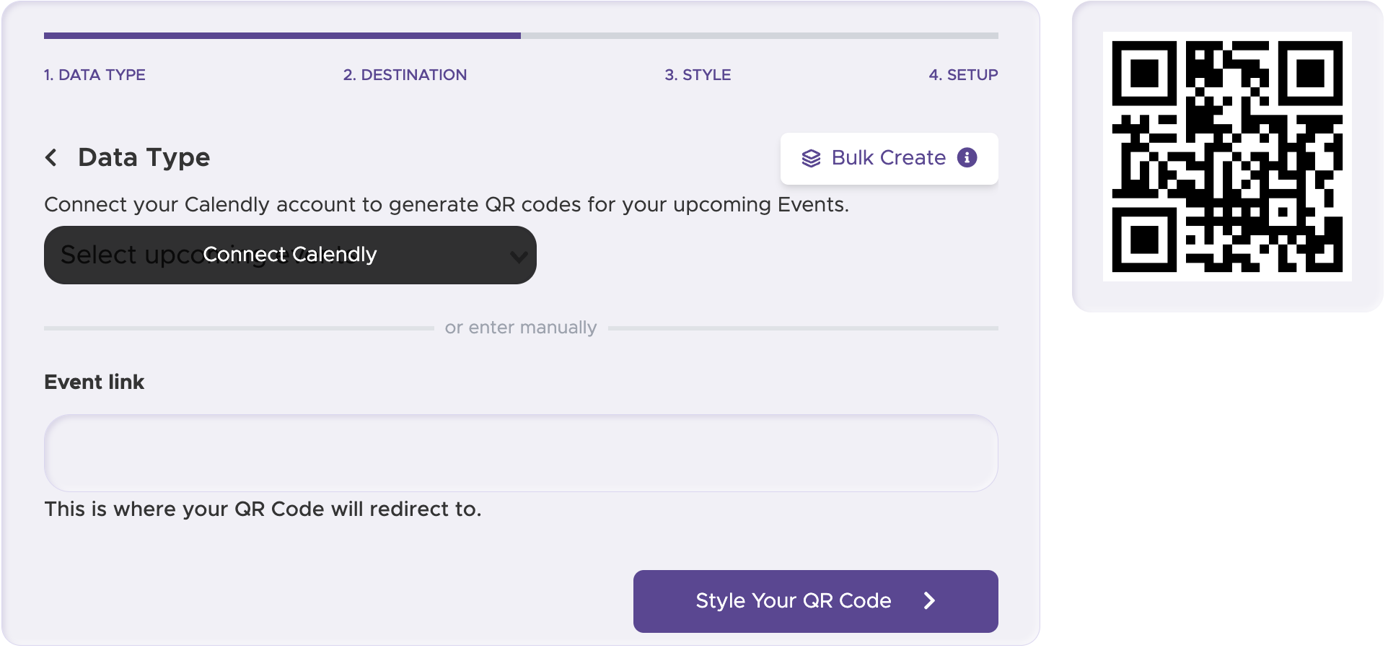Click the back chevron beside Data Type heading

pos(51,157)
